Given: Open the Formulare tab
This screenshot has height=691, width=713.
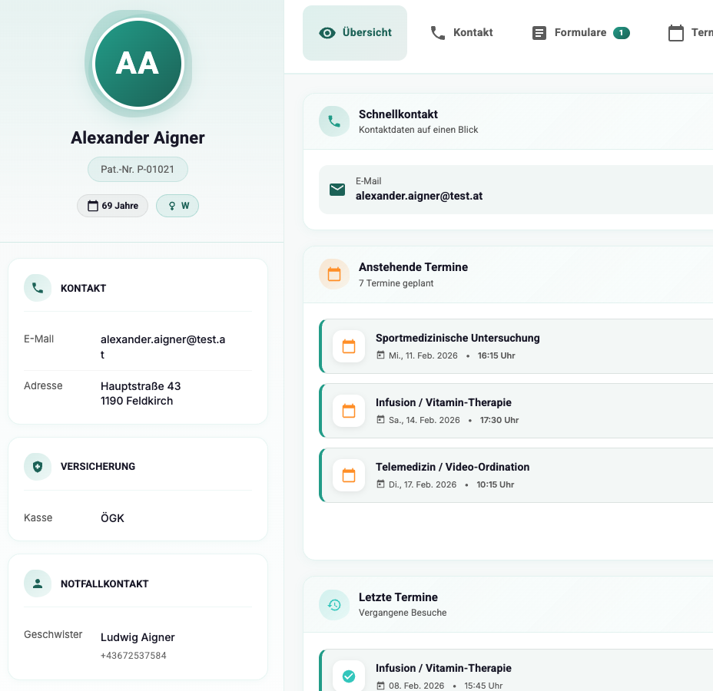Looking at the screenshot, I should tap(580, 33).
